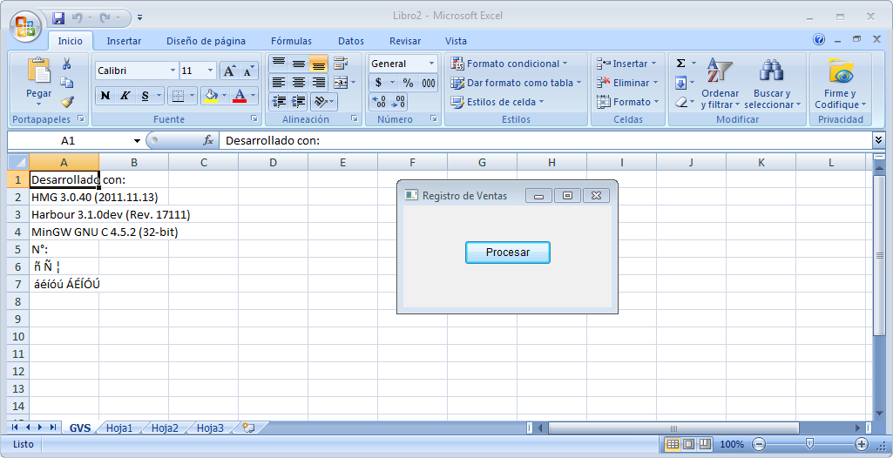Click the zoom slider handle
Image resolution: width=893 pixels, height=458 pixels.
pos(809,444)
